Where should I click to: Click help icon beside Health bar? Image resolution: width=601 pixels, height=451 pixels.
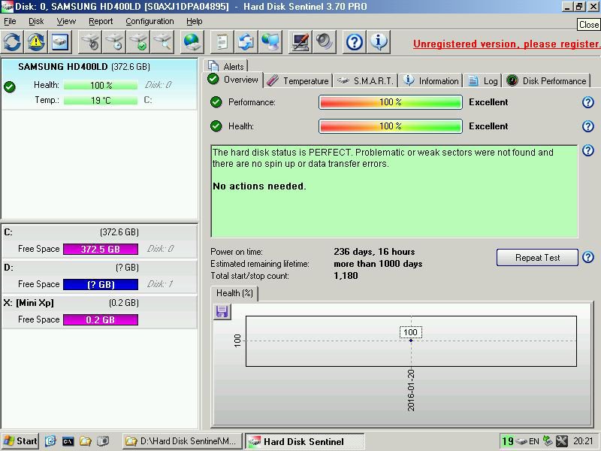(x=588, y=126)
